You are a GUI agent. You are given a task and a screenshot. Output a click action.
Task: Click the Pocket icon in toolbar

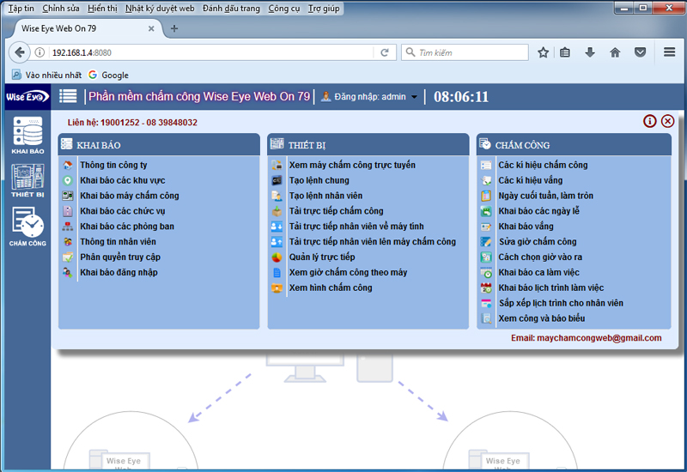tap(640, 52)
